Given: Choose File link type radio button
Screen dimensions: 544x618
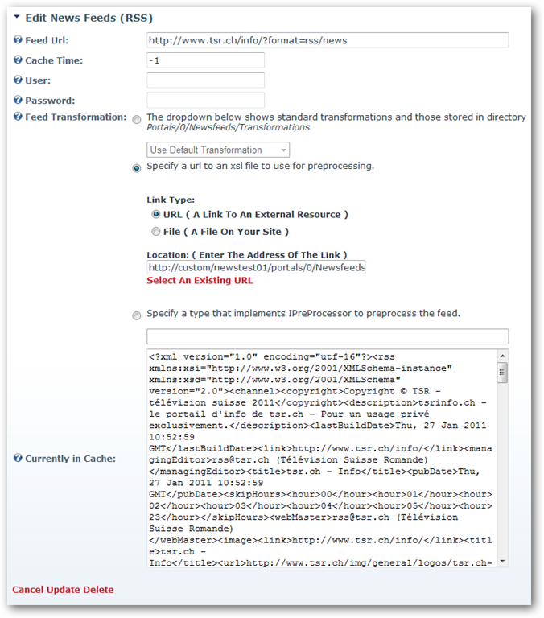Looking at the screenshot, I should click(155, 232).
